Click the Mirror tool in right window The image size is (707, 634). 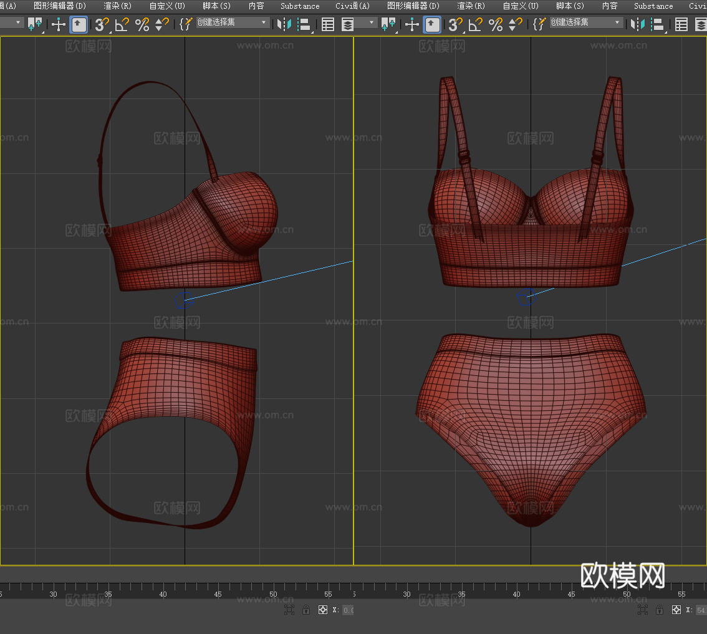tap(637, 24)
